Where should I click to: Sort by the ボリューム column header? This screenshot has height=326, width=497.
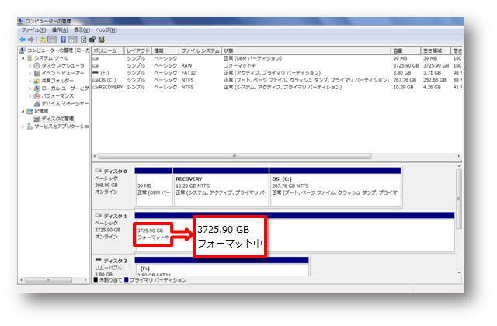click(x=107, y=50)
